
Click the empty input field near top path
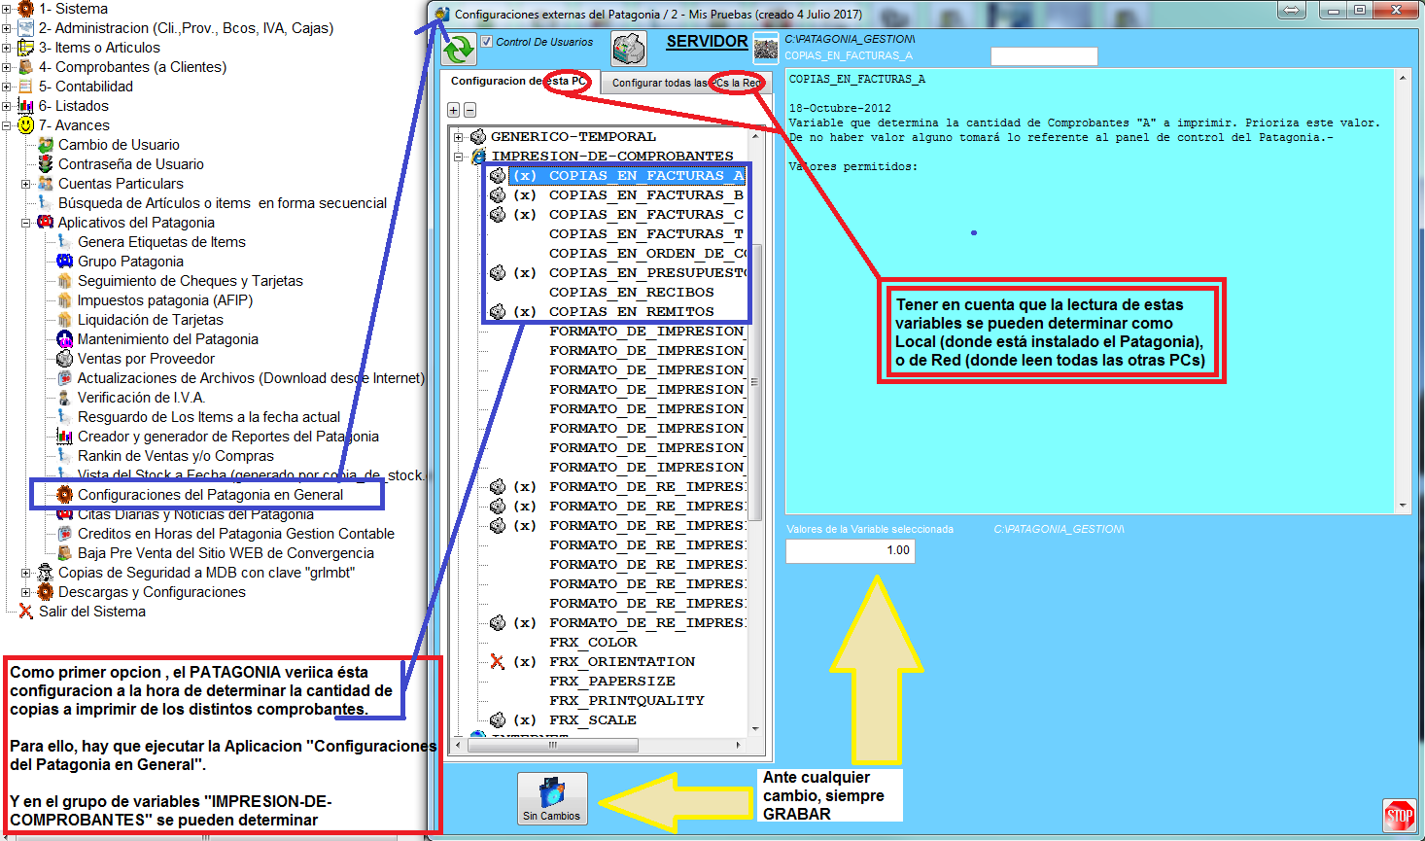point(1044,56)
